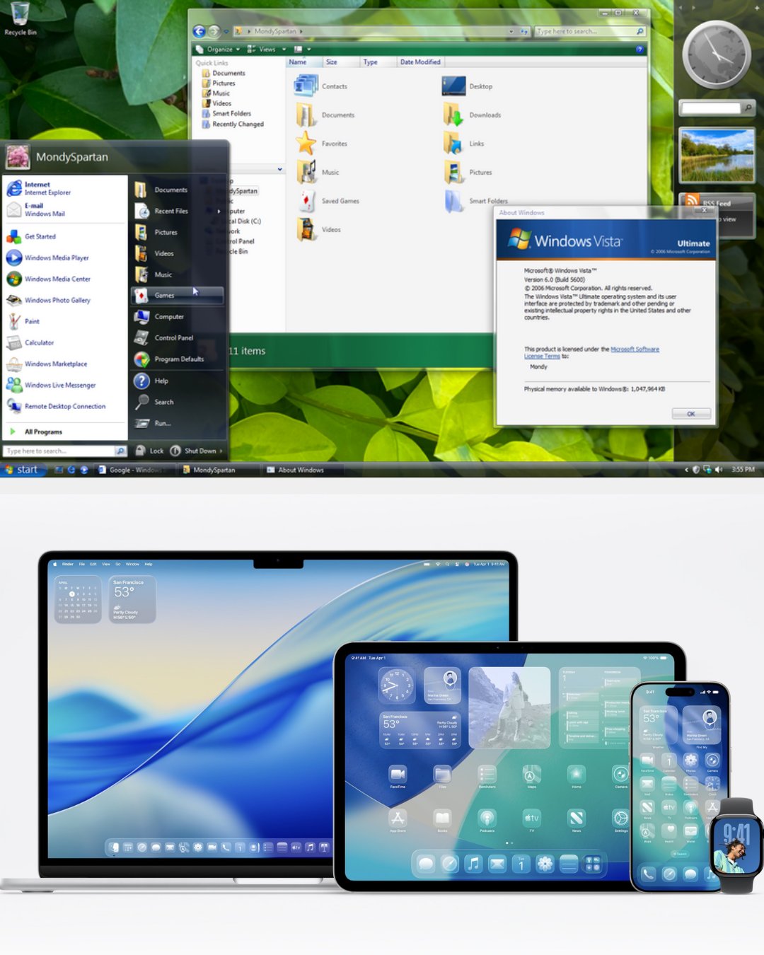Image resolution: width=764 pixels, height=955 pixels.
Task: Open the Smart Folders item in file list
Action: click(x=475, y=201)
